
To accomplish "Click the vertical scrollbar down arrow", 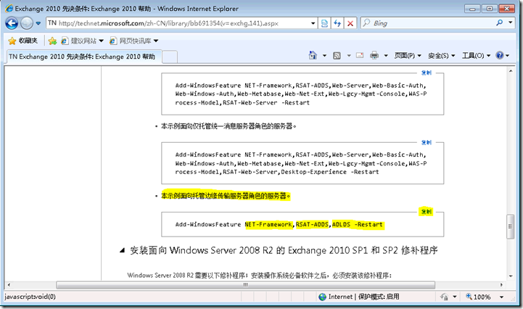I will pyautogui.click(x=511, y=276).
